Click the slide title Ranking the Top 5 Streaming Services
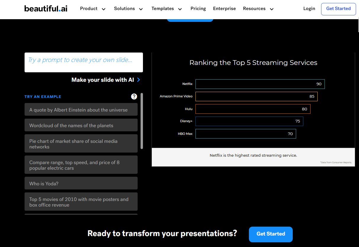The width and height of the screenshot is (359, 247). point(253,63)
